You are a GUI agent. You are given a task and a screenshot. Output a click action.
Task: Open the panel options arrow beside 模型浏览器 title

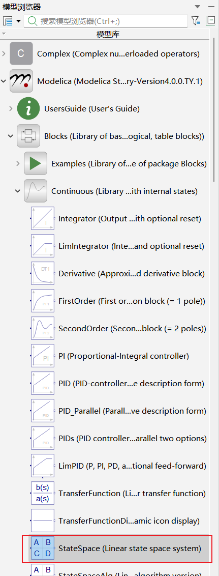coord(197,7)
